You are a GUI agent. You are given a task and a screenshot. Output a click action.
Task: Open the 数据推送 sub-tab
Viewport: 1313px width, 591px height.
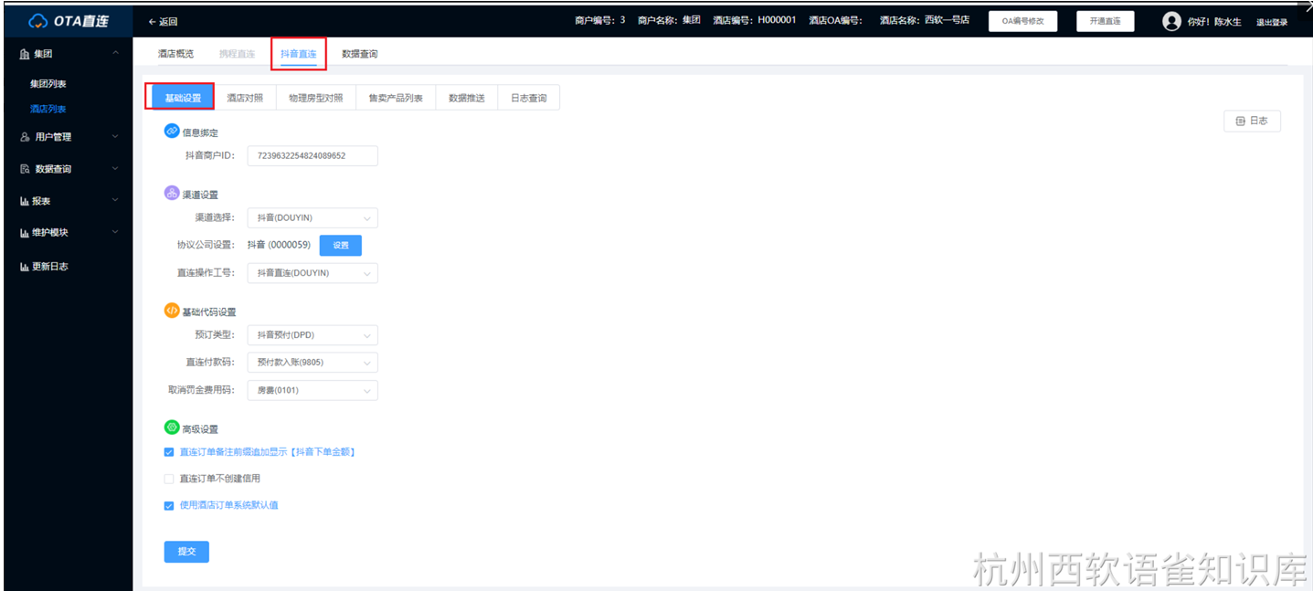tap(467, 98)
